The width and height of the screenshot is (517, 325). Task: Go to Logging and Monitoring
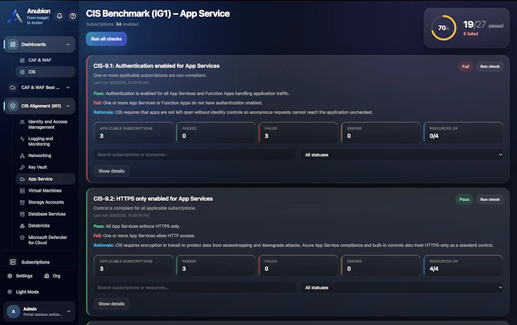click(45, 142)
